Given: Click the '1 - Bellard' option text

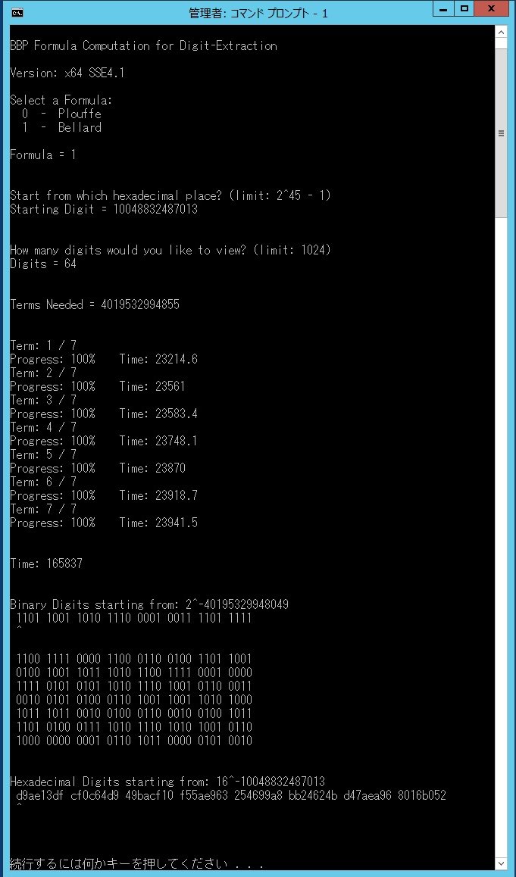Looking at the screenshot, I should coord(61,127).
